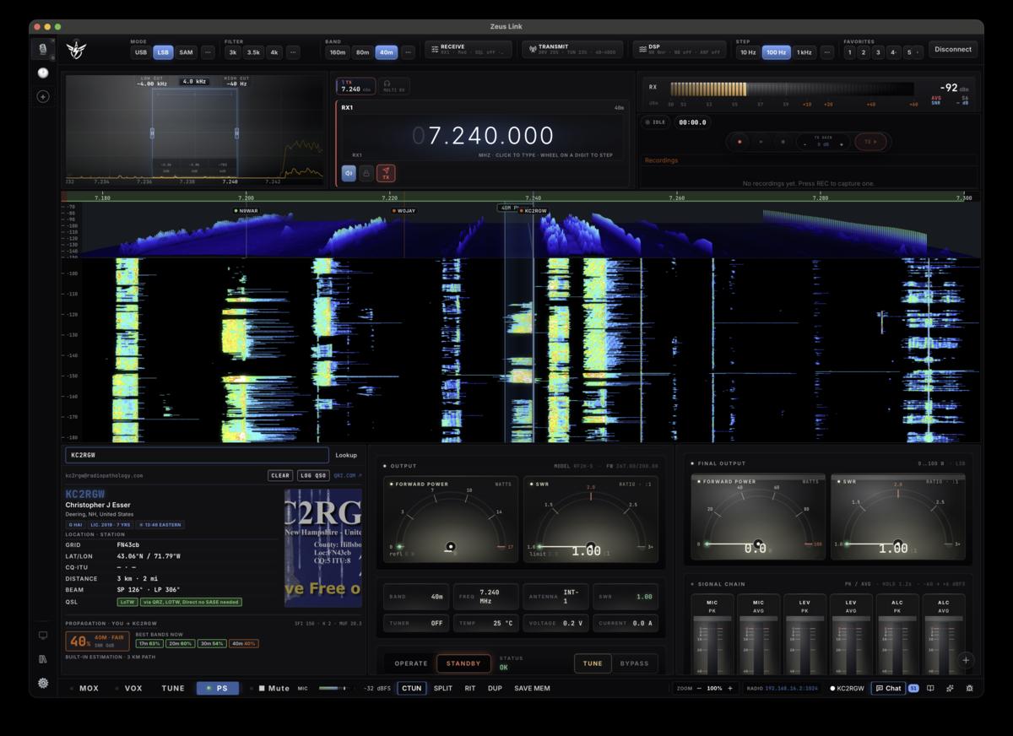Viewport: 1013px width, 736px height.
Task: Click Disconnect button
Action: tap(953, 50)
